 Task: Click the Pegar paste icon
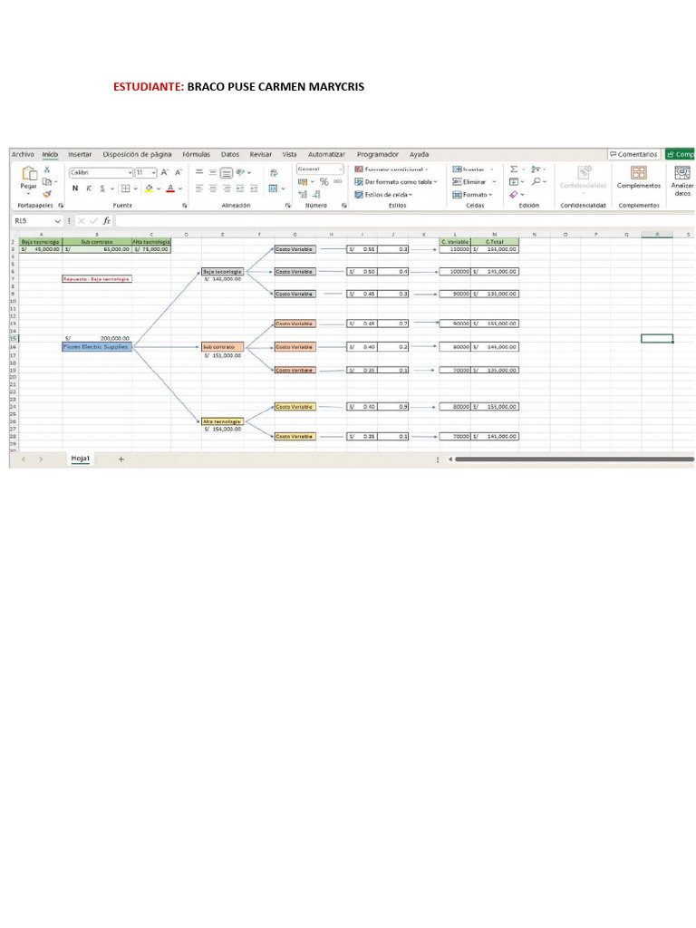pos(28,173)
